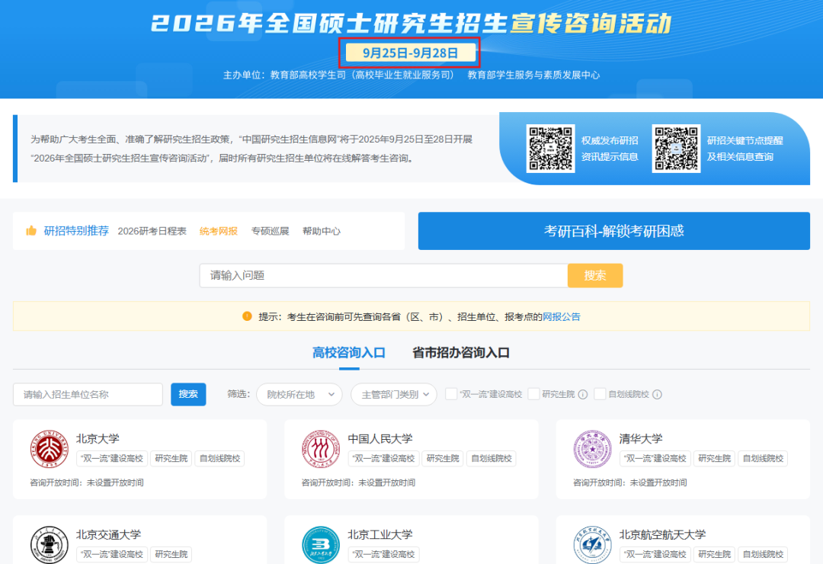Open the 院校所在地 dropdown

(299, 394)
